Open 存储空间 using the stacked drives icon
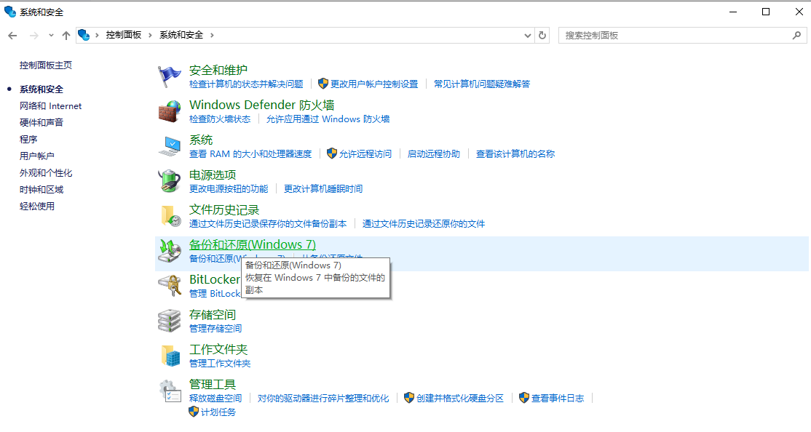The image size is (811, 432). point(170,320)
